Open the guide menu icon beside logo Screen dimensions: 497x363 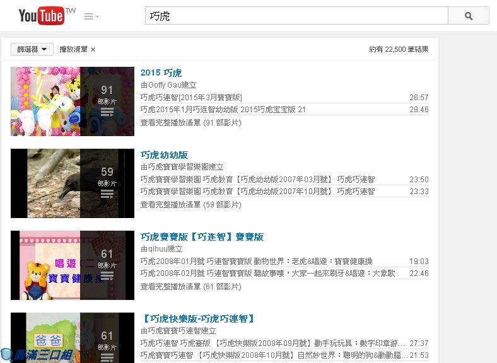coord(91,16)
